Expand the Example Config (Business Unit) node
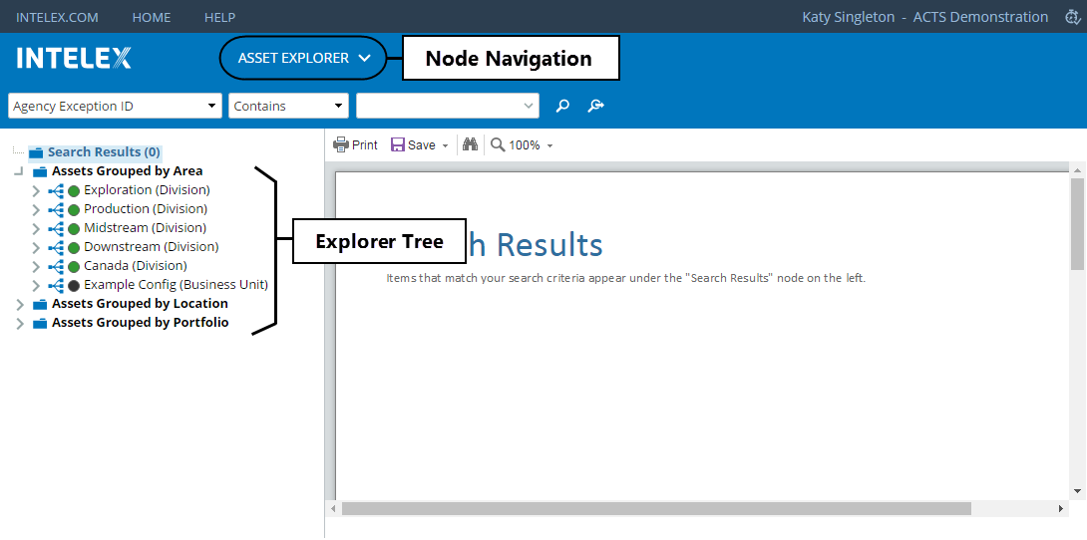The image size is (1087, 540). (x=36, y=286)
